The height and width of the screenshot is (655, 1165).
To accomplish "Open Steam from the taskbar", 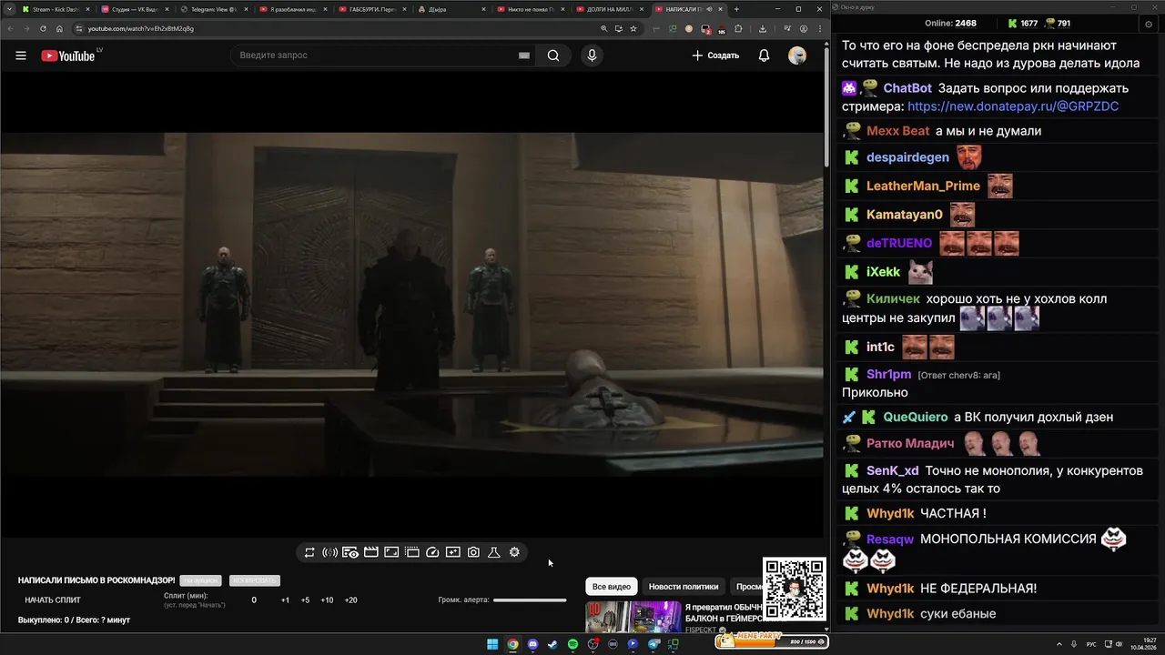I will pos(552,644).
